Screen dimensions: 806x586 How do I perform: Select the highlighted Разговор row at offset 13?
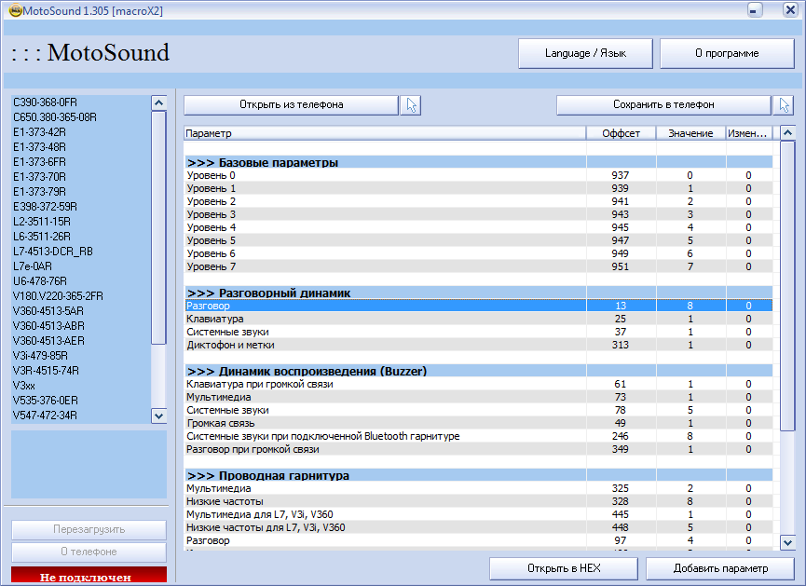point(478,306)
